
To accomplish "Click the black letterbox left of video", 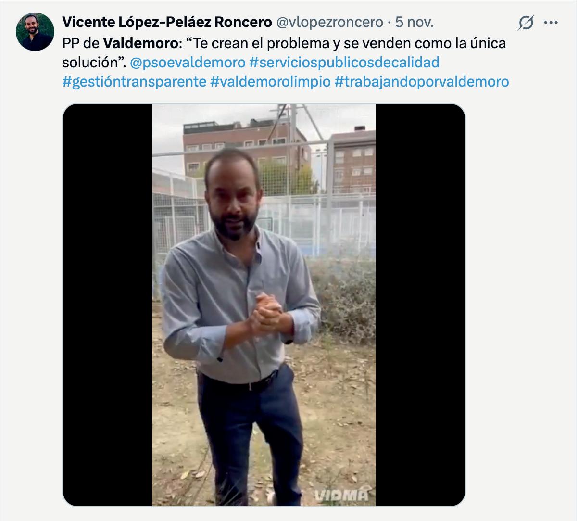I will pos(108,305).
